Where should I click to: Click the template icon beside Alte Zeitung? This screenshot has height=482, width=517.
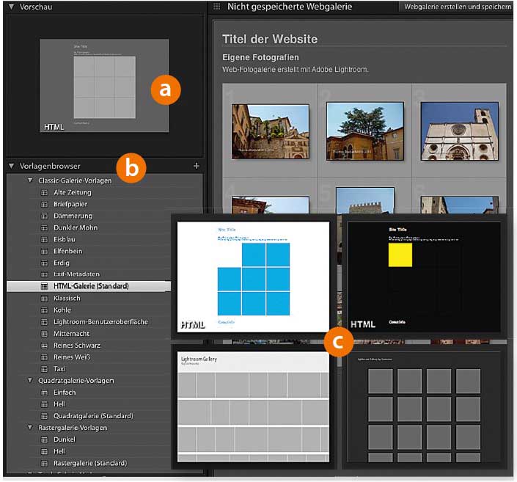tap(43, 192)
